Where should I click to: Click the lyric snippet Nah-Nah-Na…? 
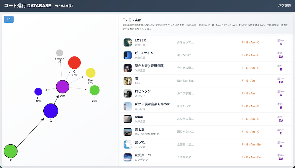tap(186, 81)
